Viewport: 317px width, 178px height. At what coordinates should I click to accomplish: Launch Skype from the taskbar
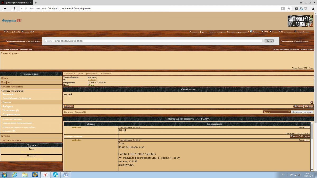pos(56,175)
